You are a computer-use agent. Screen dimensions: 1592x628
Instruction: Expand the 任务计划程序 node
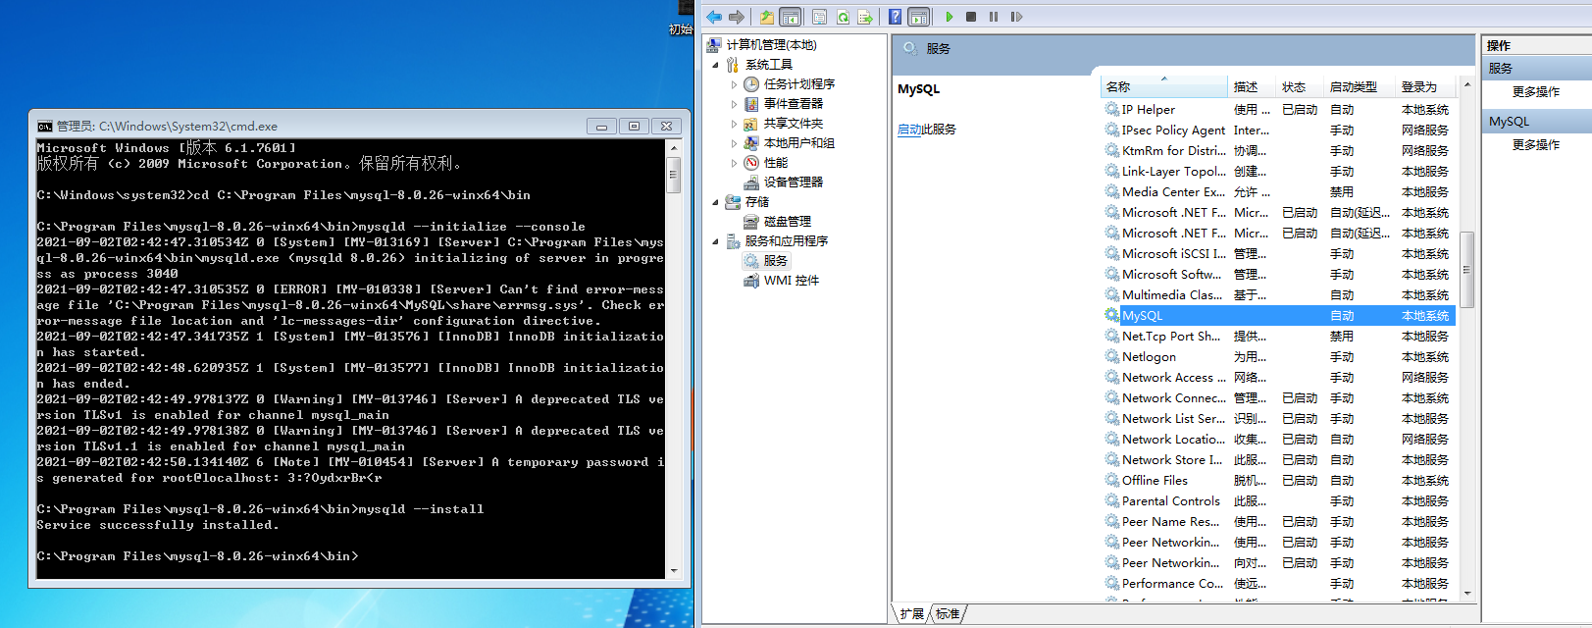[x=734, y=84]
